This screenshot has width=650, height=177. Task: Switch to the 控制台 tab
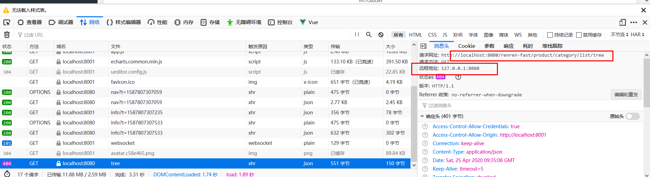pos(280,22)
